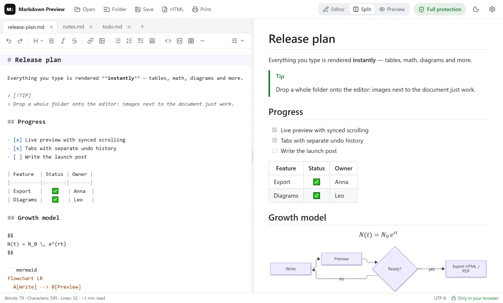
Task: Click the rendered growth model formula
Action: pyautogui.click(x=379, y=235)
